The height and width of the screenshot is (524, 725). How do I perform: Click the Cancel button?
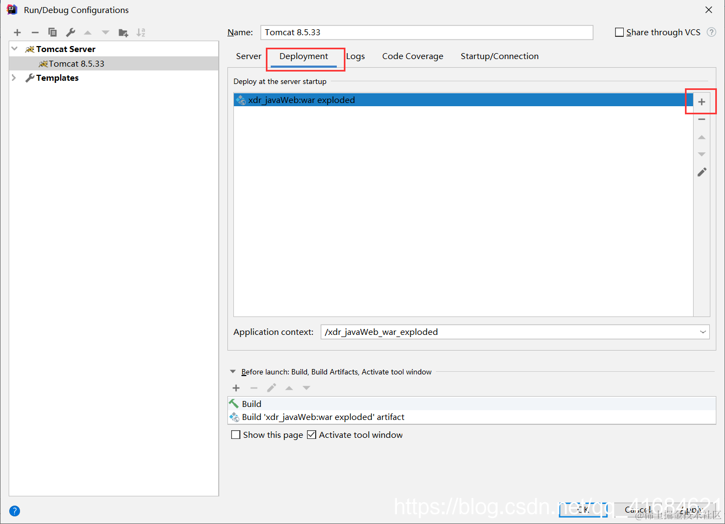[x=638, y=509]
